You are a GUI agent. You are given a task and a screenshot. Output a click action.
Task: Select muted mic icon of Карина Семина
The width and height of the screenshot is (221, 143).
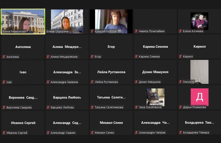click(136, 57)
